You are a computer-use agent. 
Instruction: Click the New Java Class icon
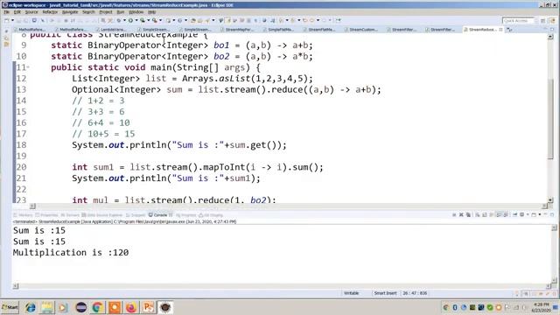(x=179, y=21)
